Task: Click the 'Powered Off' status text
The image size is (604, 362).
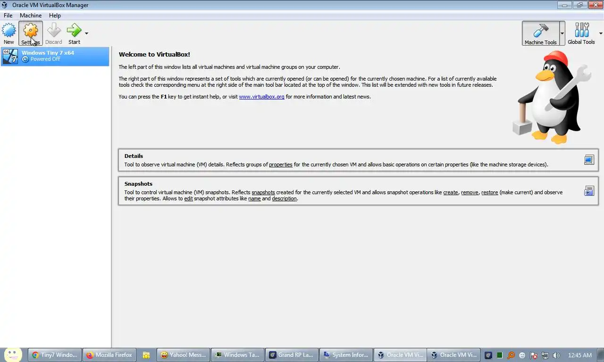Action: 45,59
